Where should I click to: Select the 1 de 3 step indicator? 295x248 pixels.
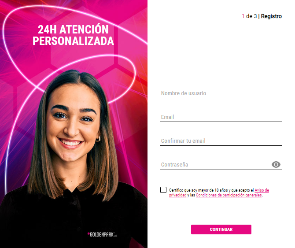[249, 16]
